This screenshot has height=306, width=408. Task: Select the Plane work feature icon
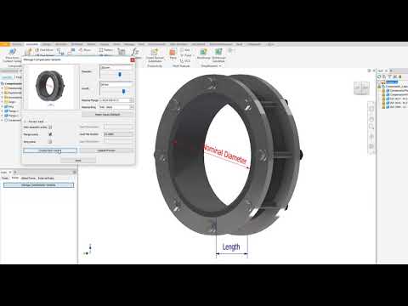point(173,52)
